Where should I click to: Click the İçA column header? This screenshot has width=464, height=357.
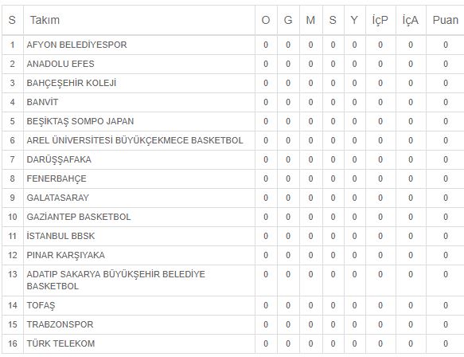pos(411,20)
